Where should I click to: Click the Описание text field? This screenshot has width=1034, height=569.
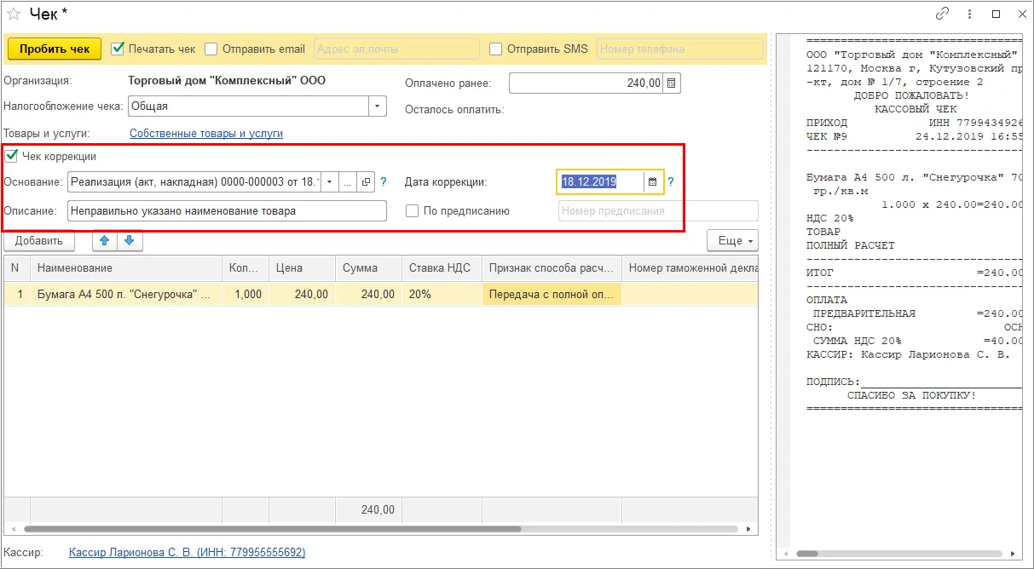coord(227,210)
